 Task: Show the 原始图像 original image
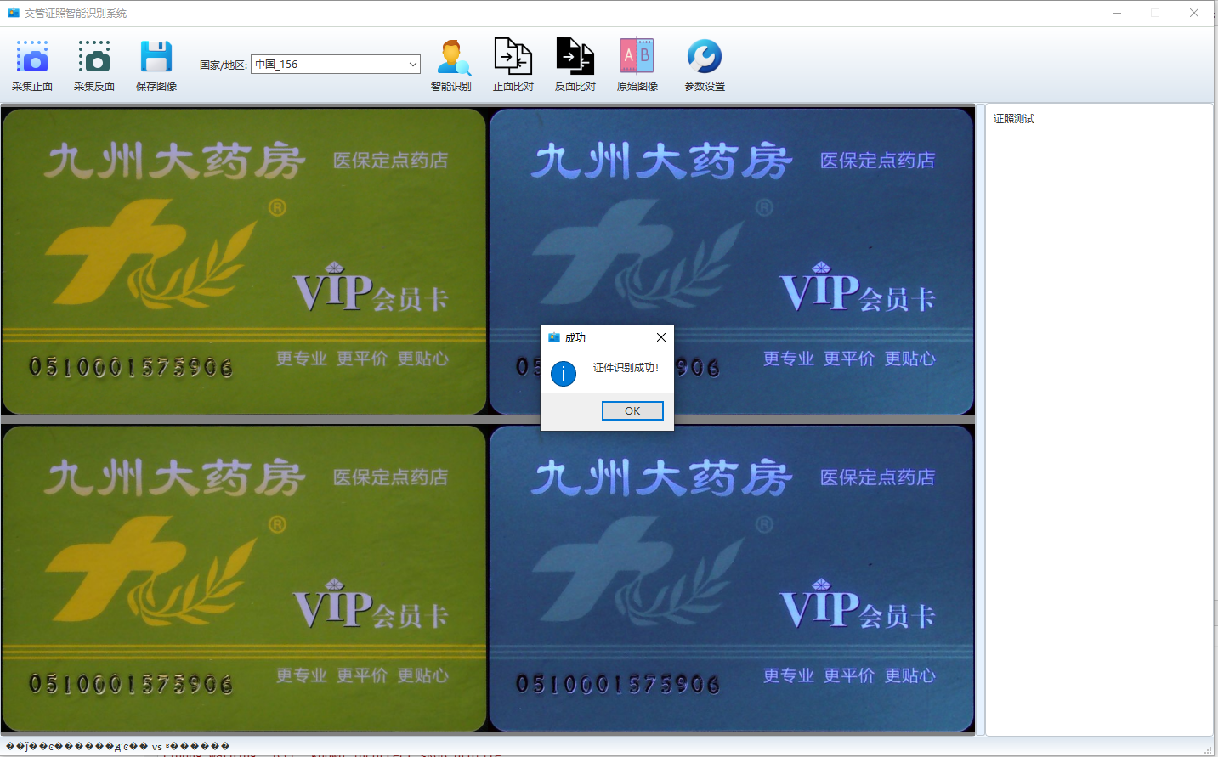637,65
